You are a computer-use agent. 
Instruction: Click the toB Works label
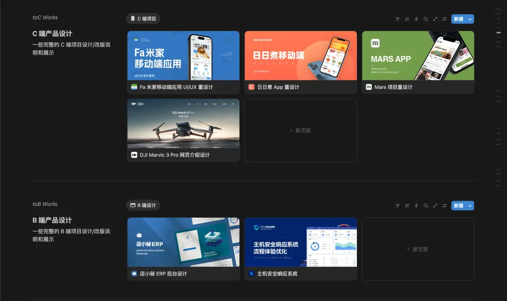[45, 204]
